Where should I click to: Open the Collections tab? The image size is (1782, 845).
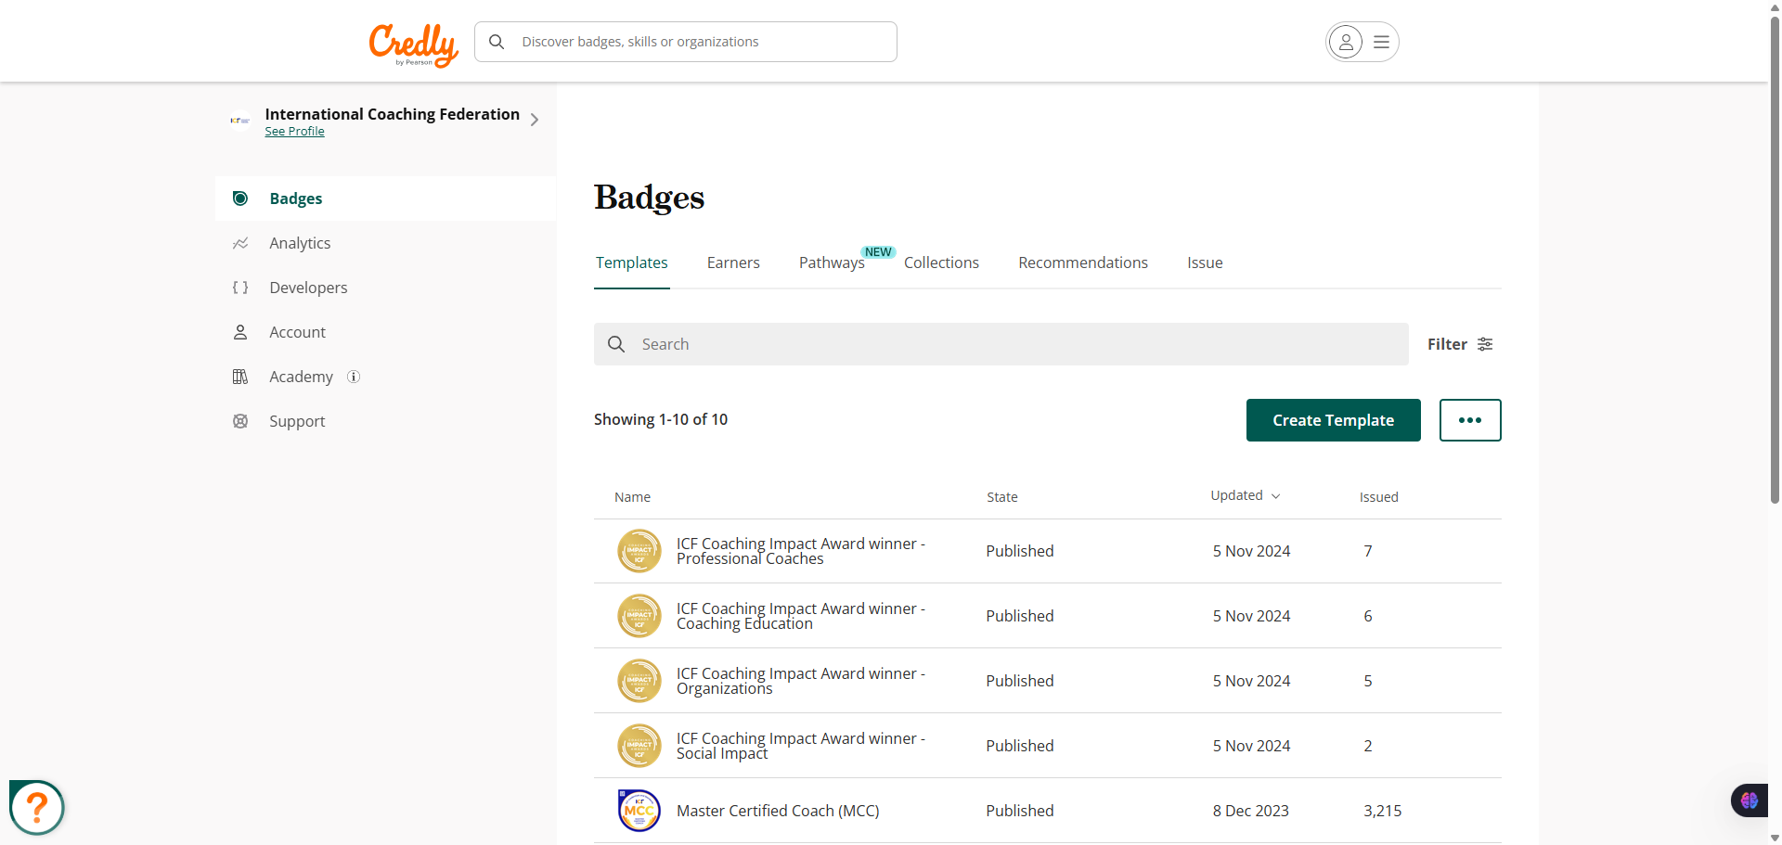tap(941, 262)
